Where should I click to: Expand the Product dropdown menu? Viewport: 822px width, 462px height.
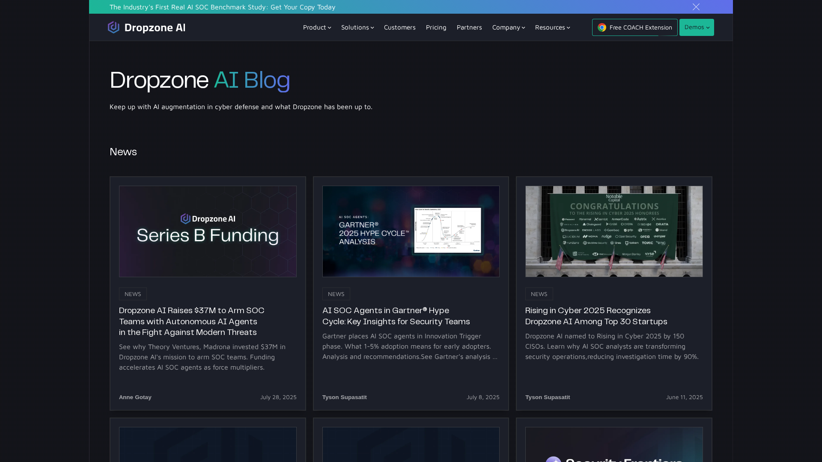(317, 27)
